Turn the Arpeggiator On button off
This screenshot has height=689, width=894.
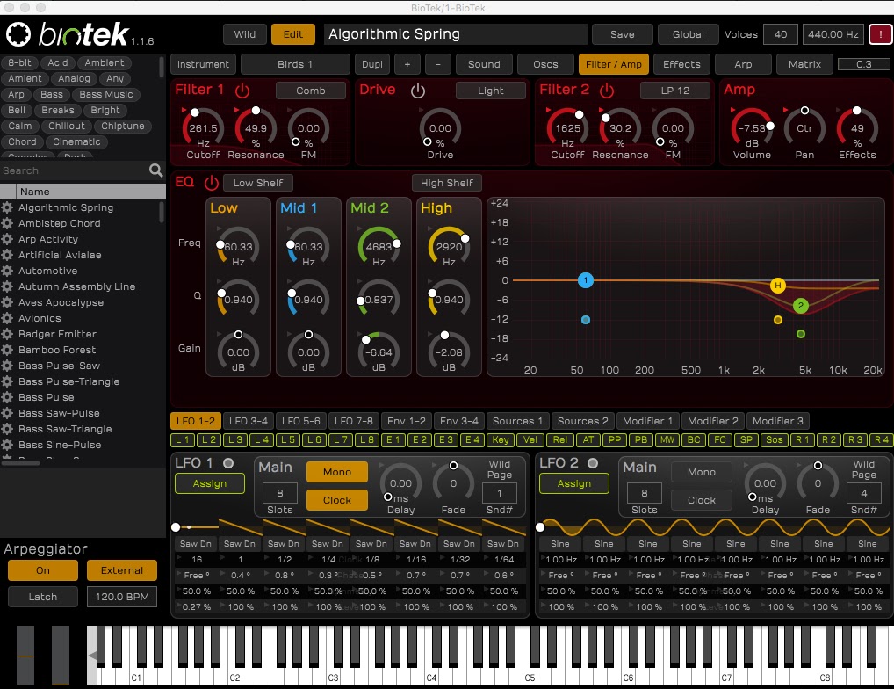click(43, 570)
